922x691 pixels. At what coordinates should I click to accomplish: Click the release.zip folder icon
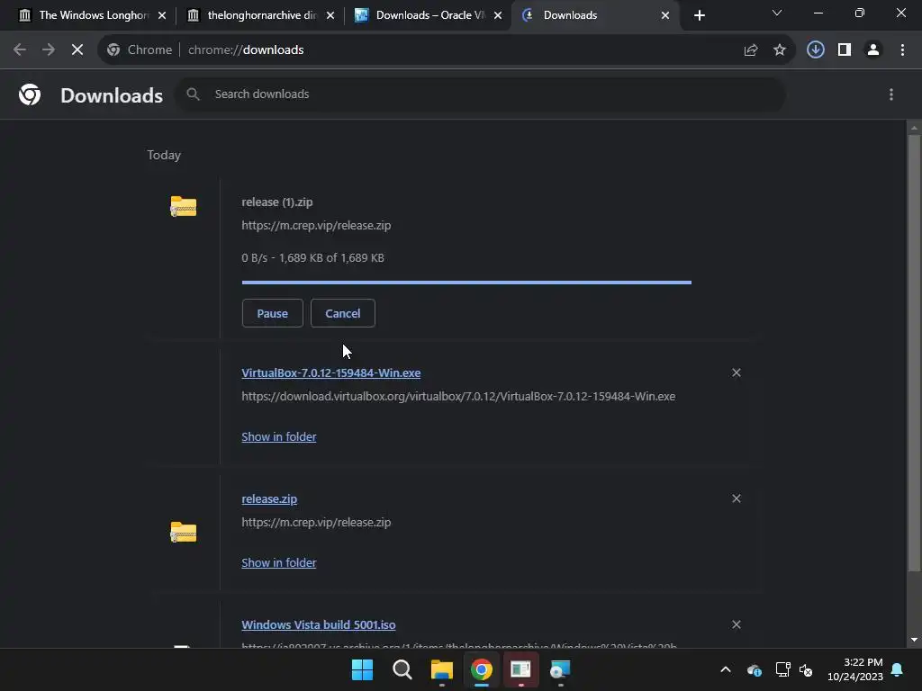pyautogui.click(x=184, y=533)
